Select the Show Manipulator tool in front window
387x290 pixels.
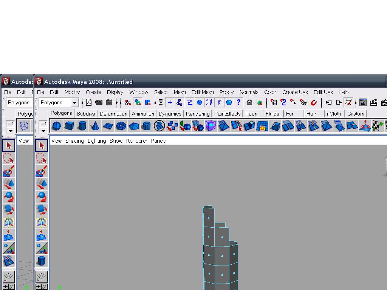point(42,248)
